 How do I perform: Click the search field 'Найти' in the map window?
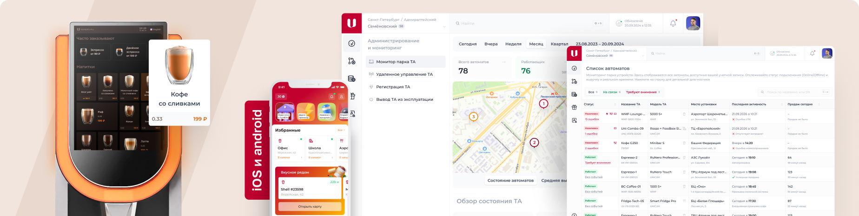pyautogui.click(x=529, y=23)
